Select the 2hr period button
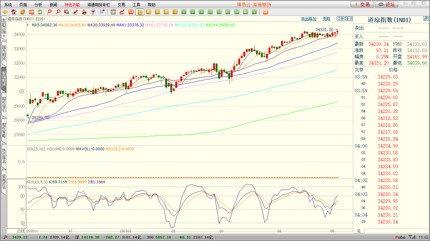The width and height of the screenshot is (430, 241). point(237,12)
